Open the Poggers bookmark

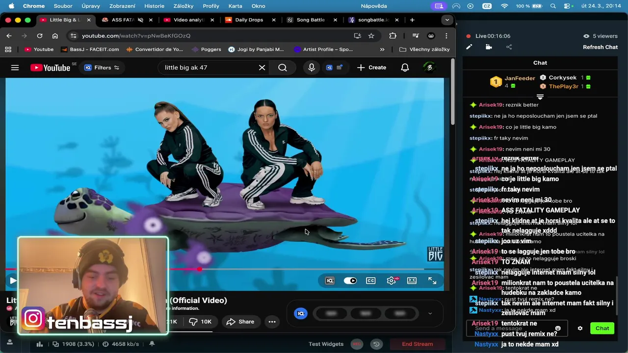tap(206, 49)
